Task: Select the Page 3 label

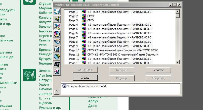Action: click(x=73, y=20)
